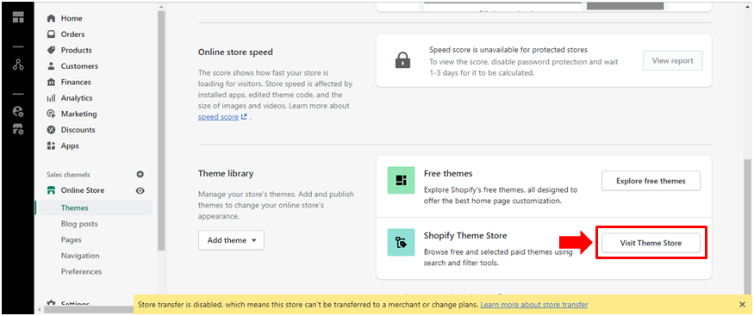Screen dimensions: 754x316
Task: Click the Online store speed heading
Action: tap(235, 52)
